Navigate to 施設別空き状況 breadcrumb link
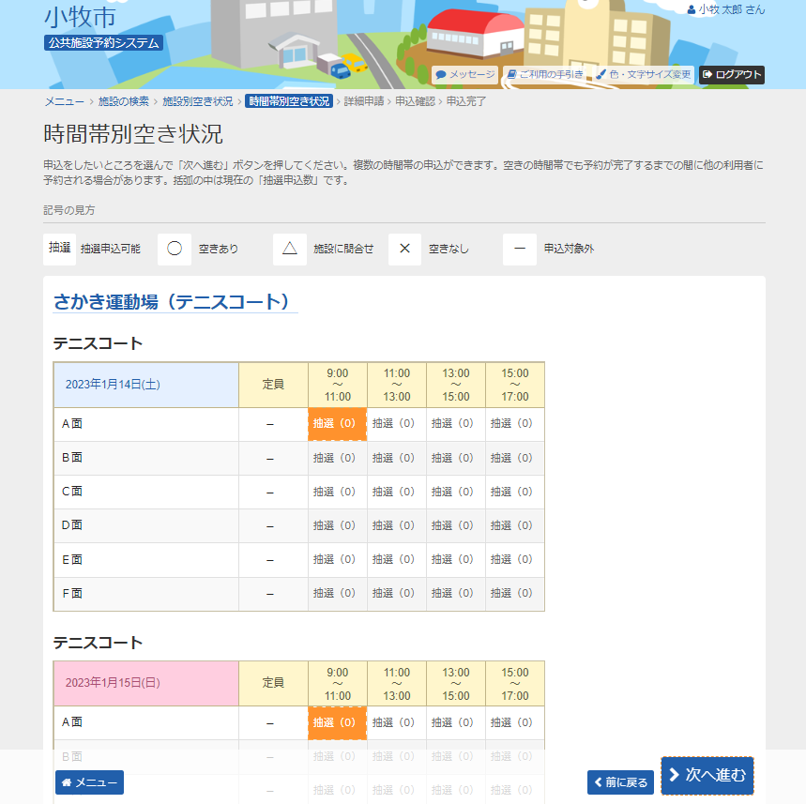Image resolution: width=806 pixels, height=804 pixels. pos(197,101)
